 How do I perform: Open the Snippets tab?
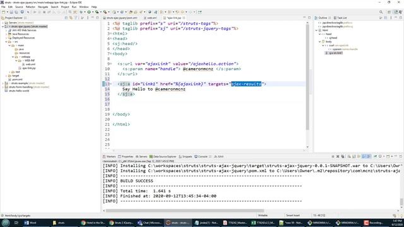click(x=186, y=156)
